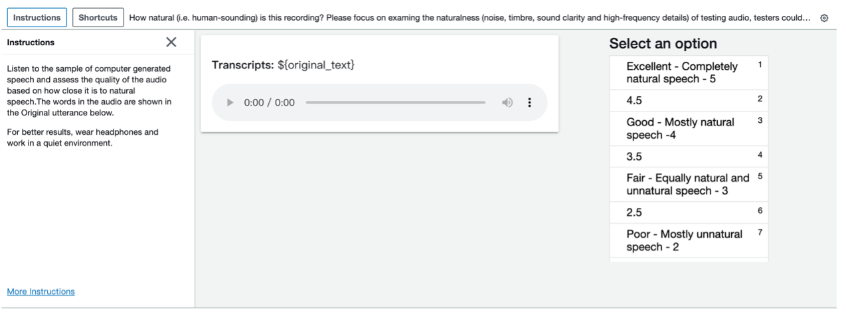Open the More Instructions link
846x312 pixels.
click(41, 291)
